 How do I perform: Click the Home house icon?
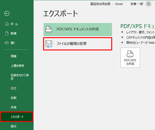click(x=7, y=24)
